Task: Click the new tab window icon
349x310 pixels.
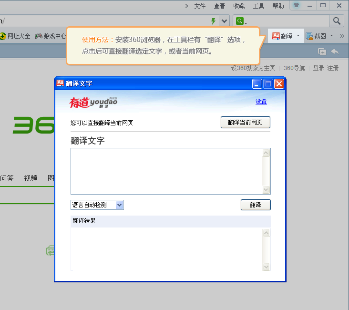Action: pos(322,52)
